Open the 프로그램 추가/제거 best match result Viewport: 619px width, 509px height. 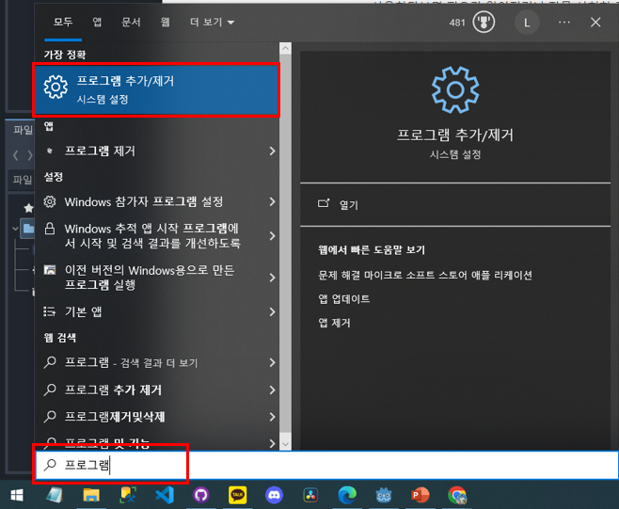pos(157,89)
